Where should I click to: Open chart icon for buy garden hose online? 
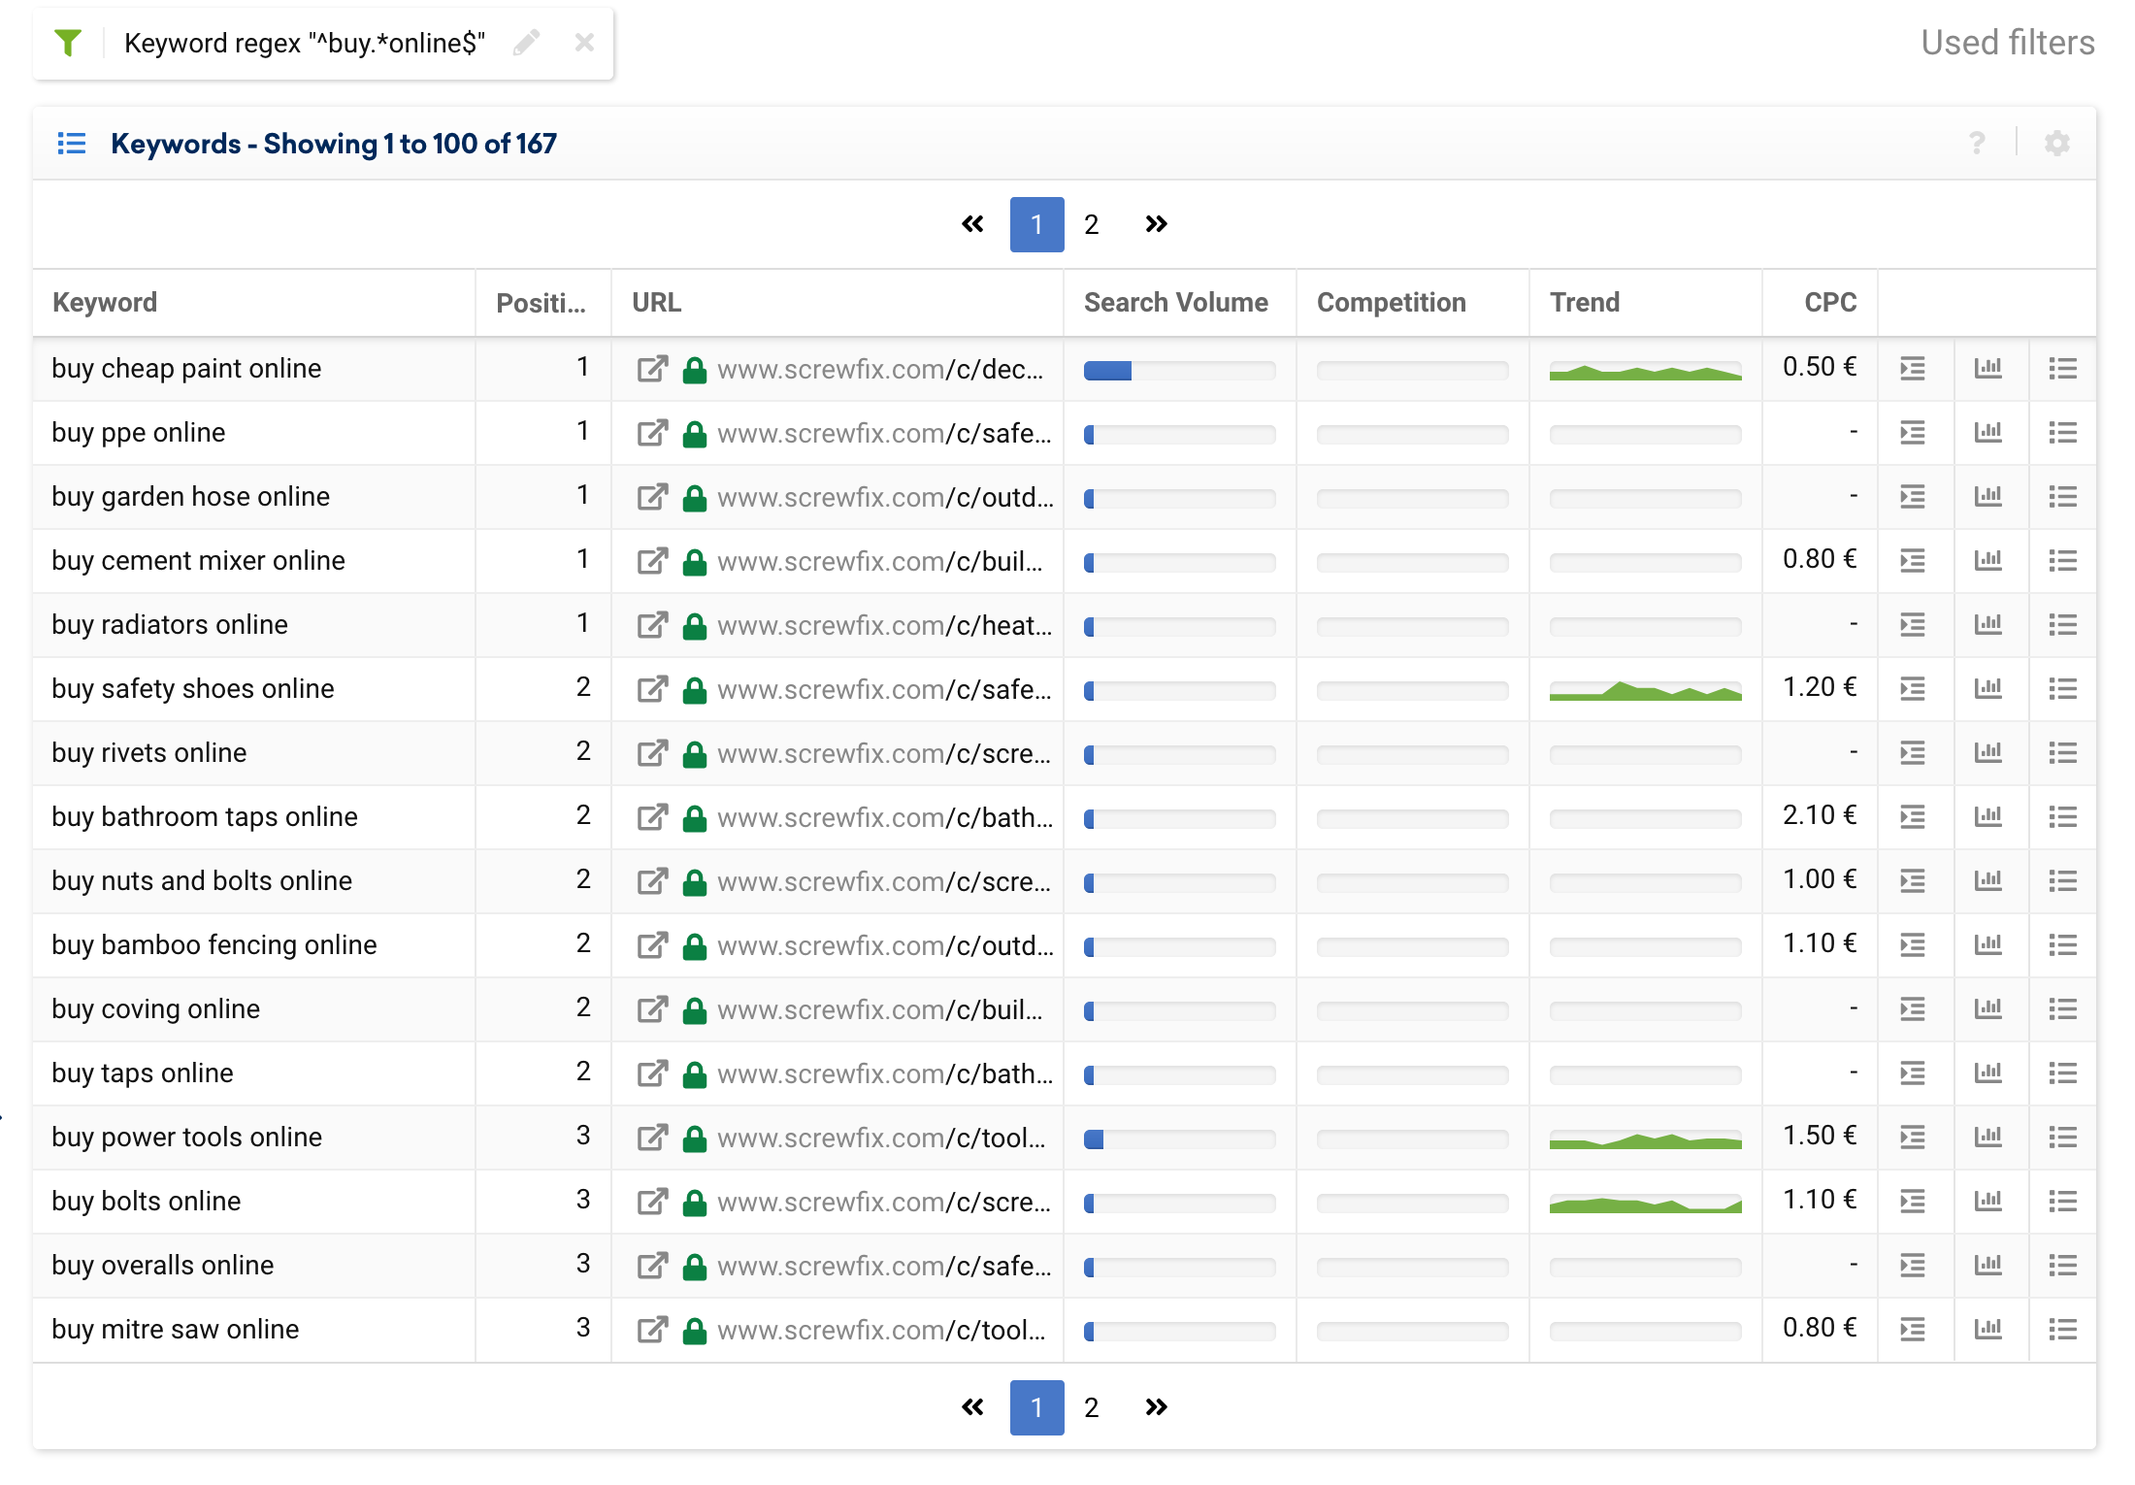(x=1988, y=497)
